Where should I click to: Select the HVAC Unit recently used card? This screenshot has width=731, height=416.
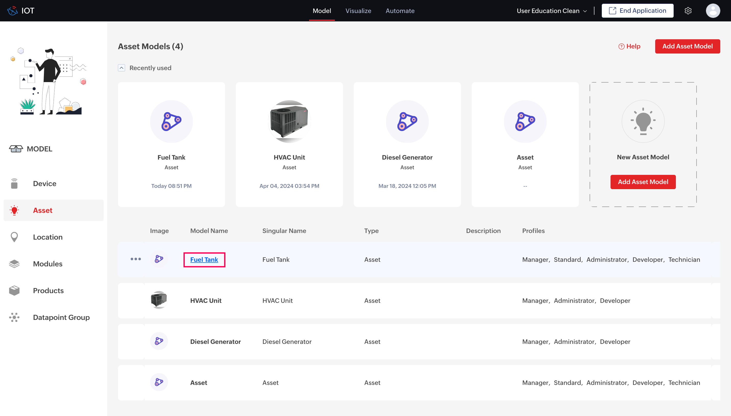point(289,144)
